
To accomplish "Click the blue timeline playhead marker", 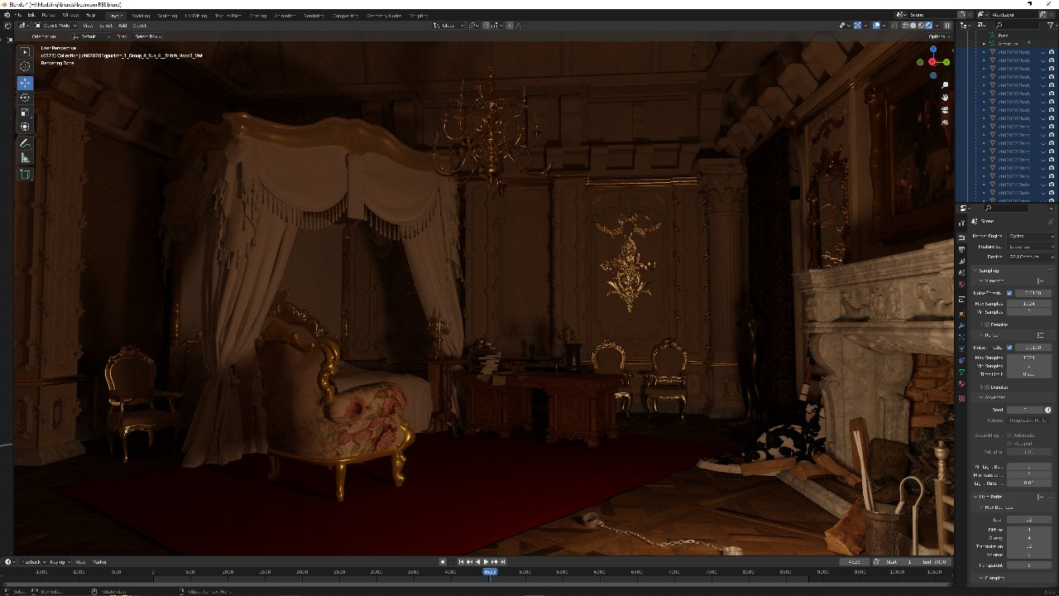I will [x=490, y=571].
